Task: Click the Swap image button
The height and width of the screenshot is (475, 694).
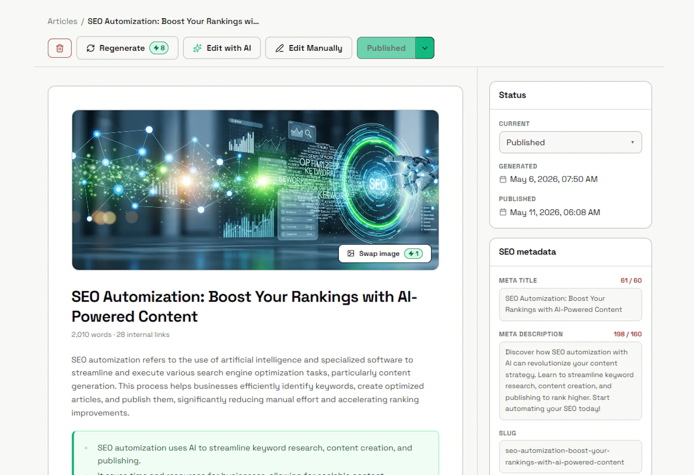Action: [385, 254]
